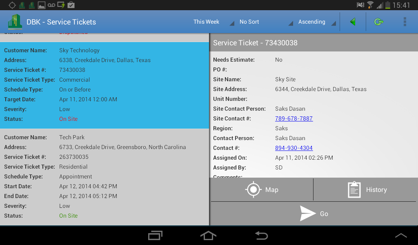Open the Map target icon button
The width and height of the screenshot is (418, 245).
262,189
